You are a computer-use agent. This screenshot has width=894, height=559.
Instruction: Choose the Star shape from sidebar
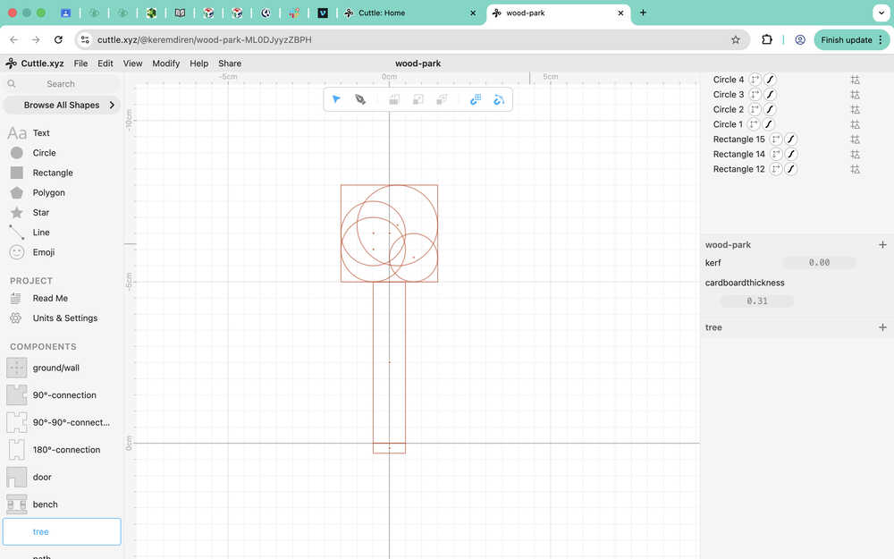[41, 213]
